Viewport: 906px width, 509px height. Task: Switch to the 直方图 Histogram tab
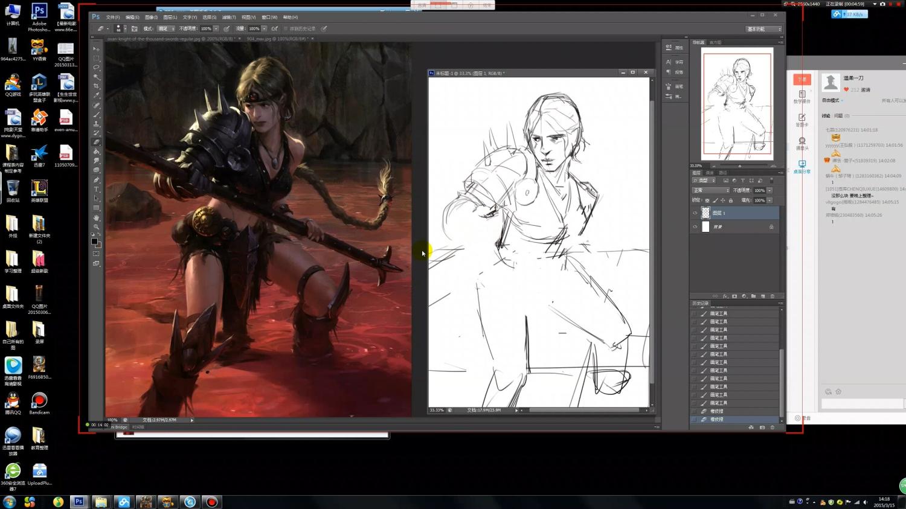tap(715, 43)
